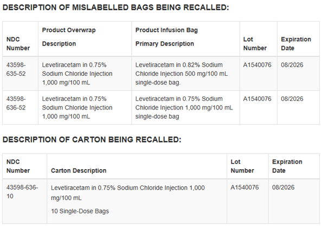Select expiration 08/2026 in second bag row
This screenshot has height=226, width=322.
pos(292,99)
